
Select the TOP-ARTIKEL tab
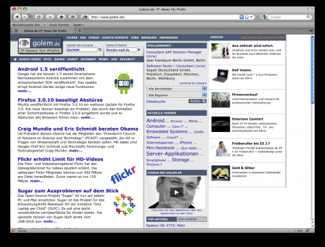[x=161, y=219]
